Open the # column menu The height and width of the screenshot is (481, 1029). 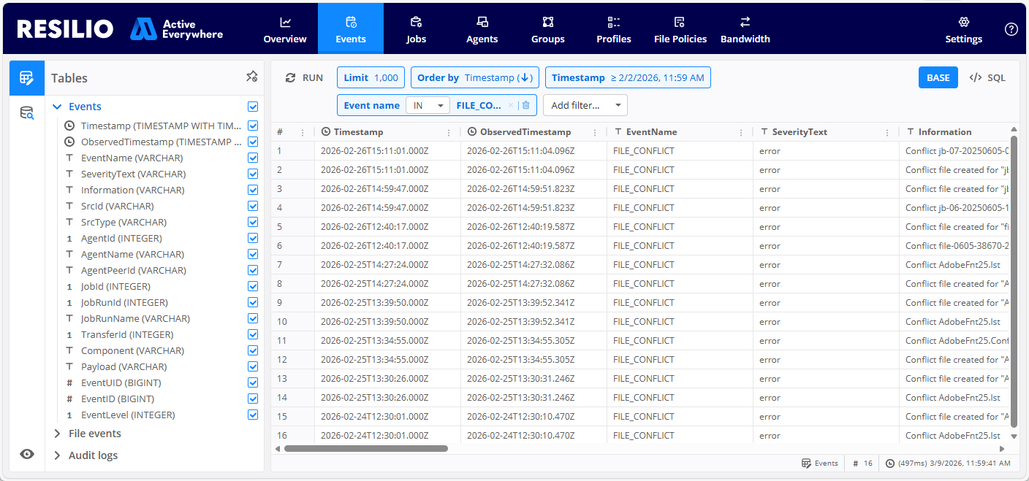point(303,132)
